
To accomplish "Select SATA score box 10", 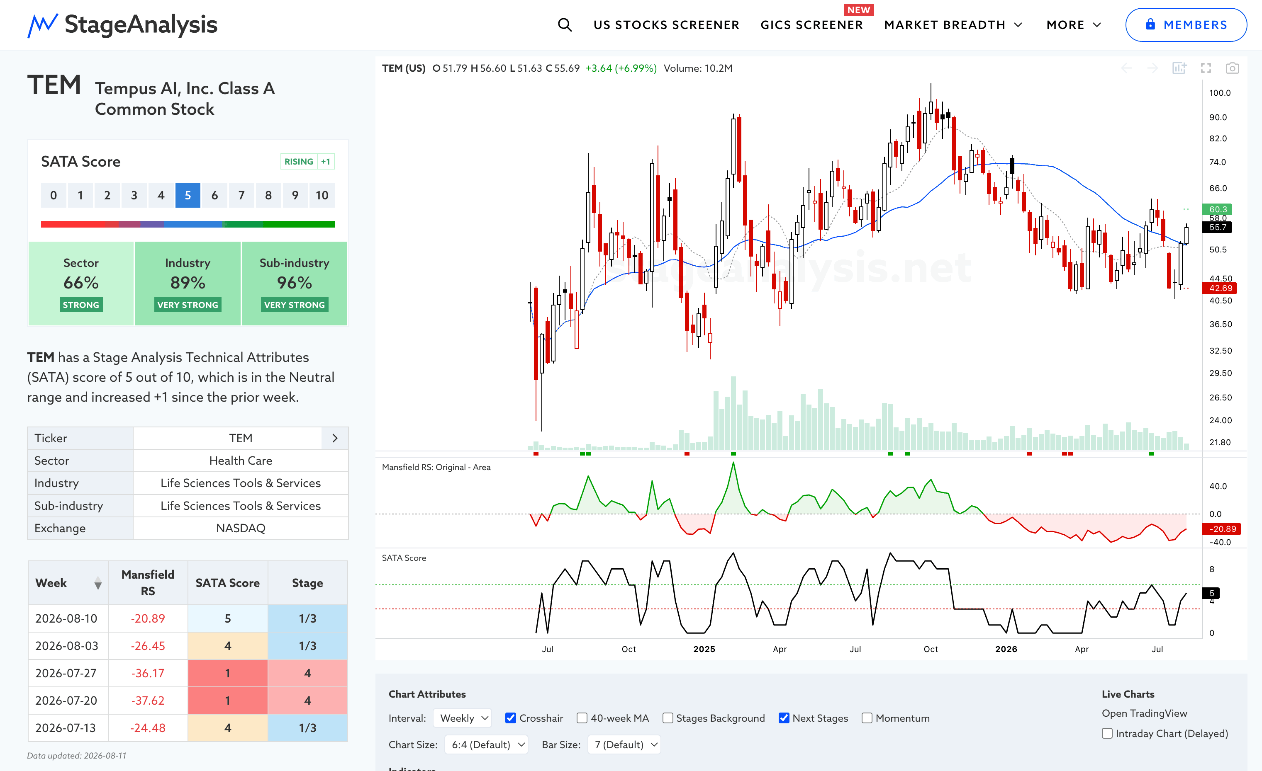I will tap(322, 195).
